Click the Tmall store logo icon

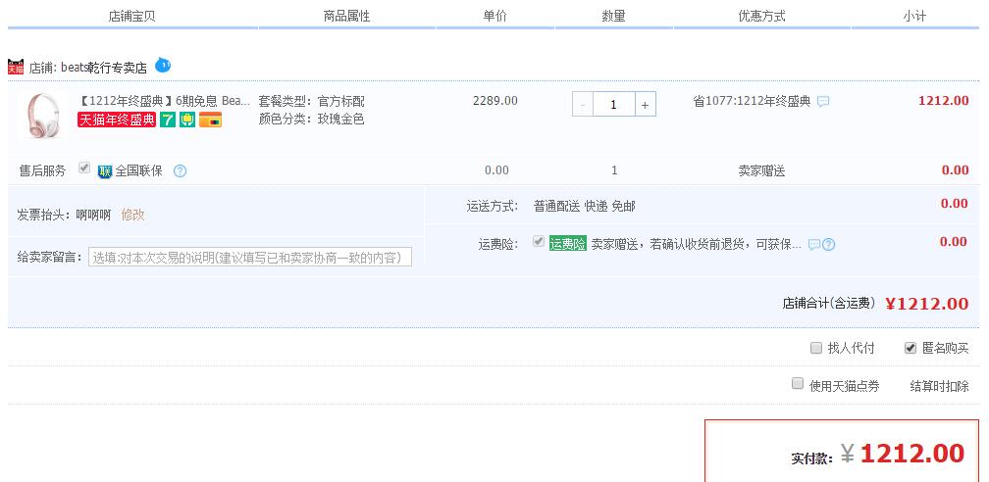(16, 67)
